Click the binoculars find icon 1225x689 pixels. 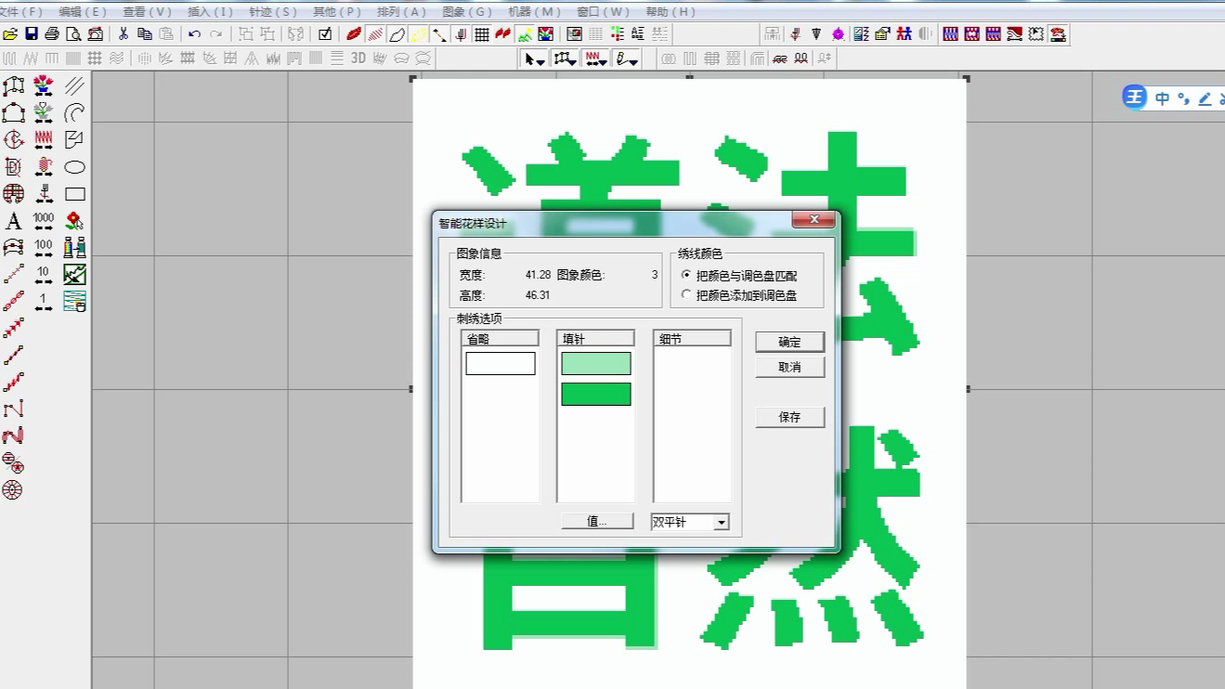click(75, 248)
